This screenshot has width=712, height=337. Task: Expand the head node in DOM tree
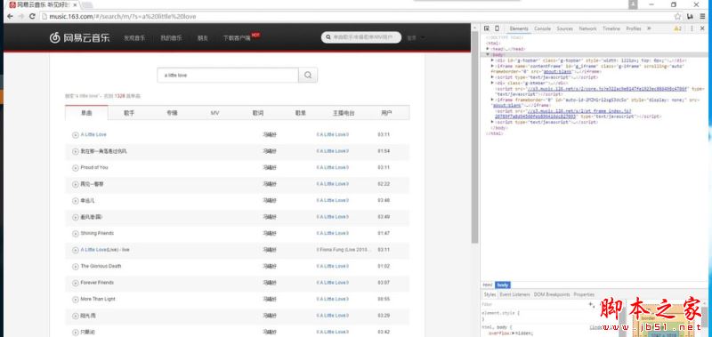click(x=488, y=49)
